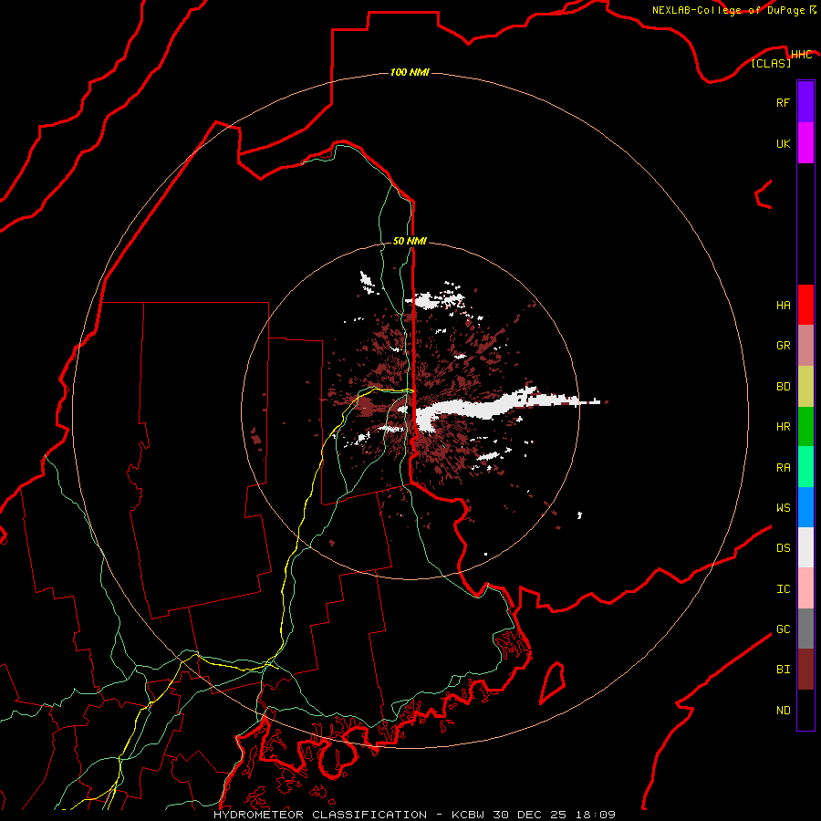Click the magenta UK color swatch
This screenshot has height=821, width=821.
point(805,143)
